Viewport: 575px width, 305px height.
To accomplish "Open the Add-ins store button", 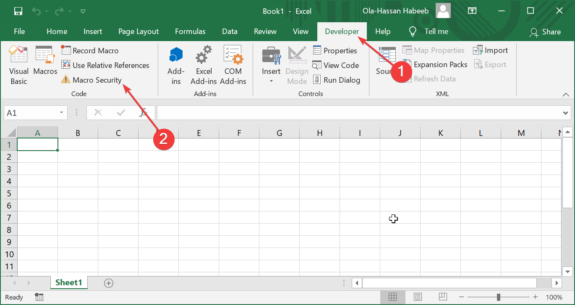I will (176, 65).
